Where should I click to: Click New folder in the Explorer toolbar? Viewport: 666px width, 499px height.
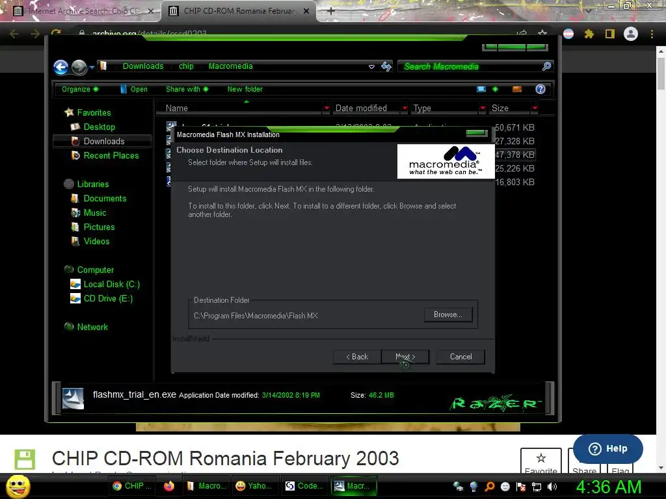(245, 89)
